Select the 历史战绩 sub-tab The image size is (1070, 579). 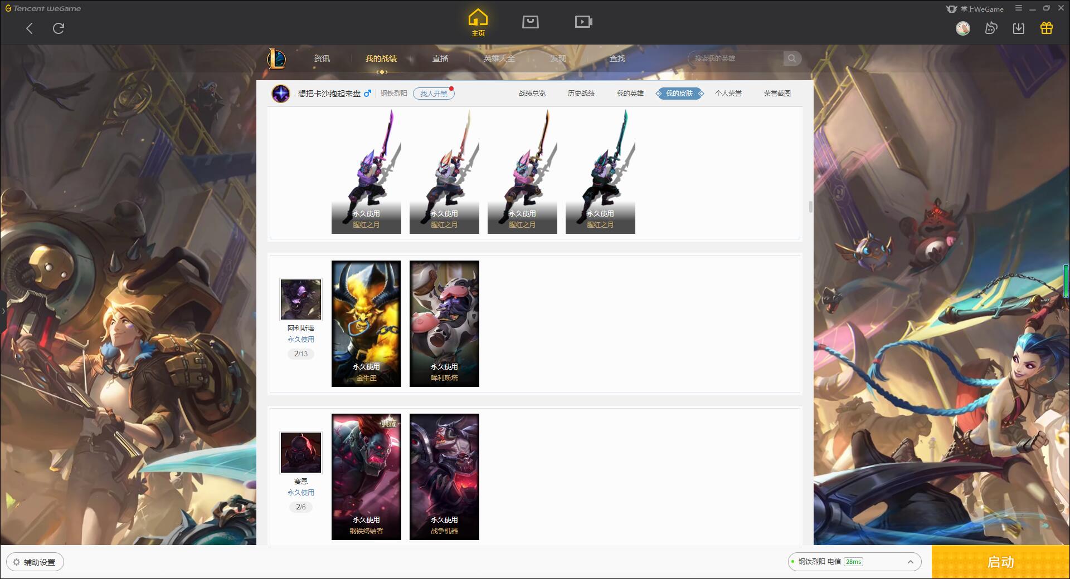pyautogui.click(x=581, y=94)
